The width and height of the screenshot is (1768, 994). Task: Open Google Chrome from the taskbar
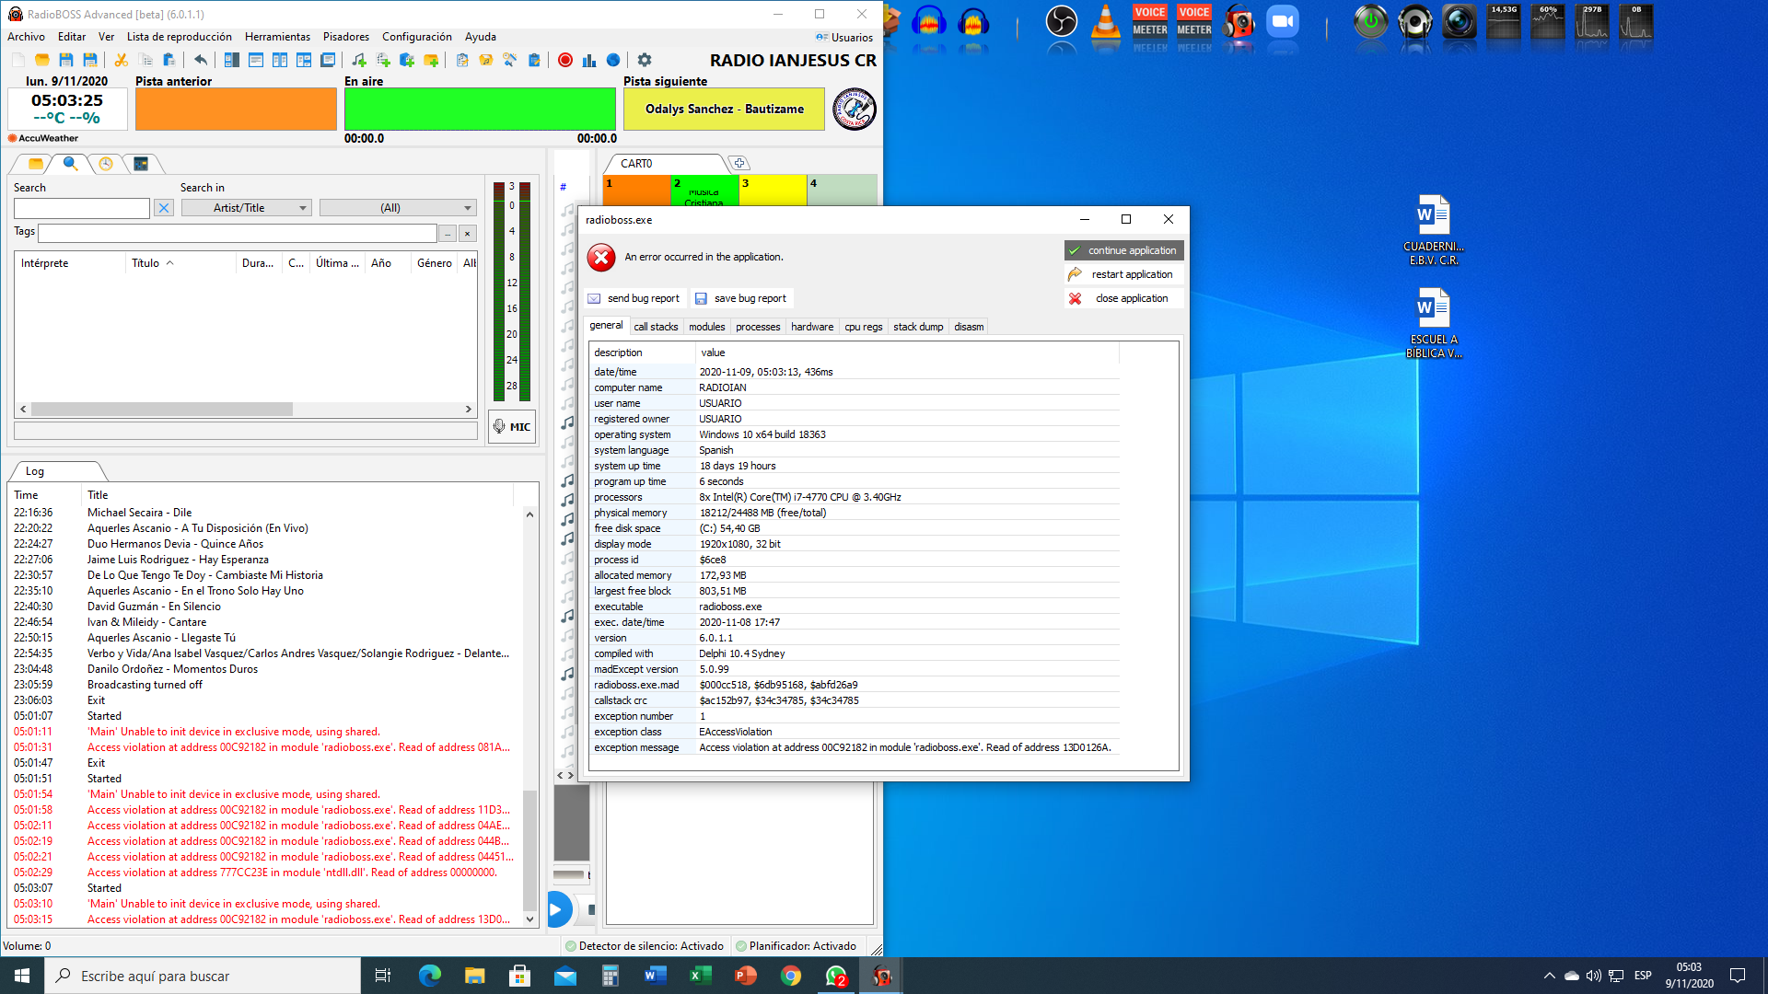(x=790, y=976)
